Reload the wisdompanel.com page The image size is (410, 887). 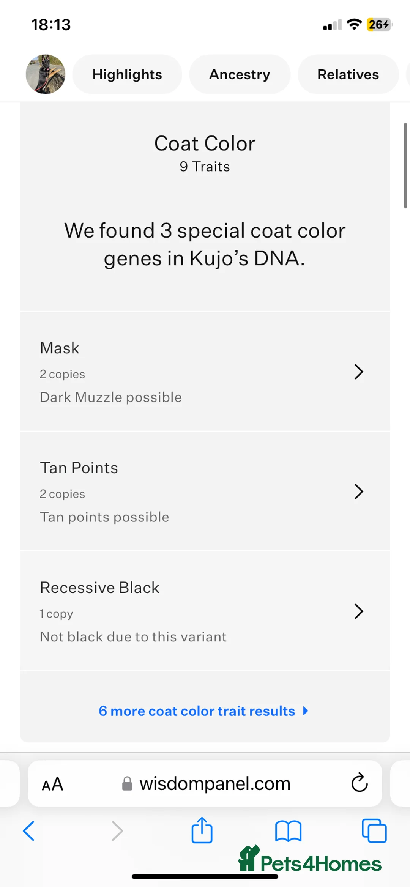(359, 783)
